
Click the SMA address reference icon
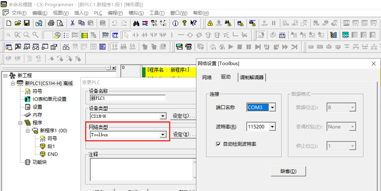click(x=106, y=35)
